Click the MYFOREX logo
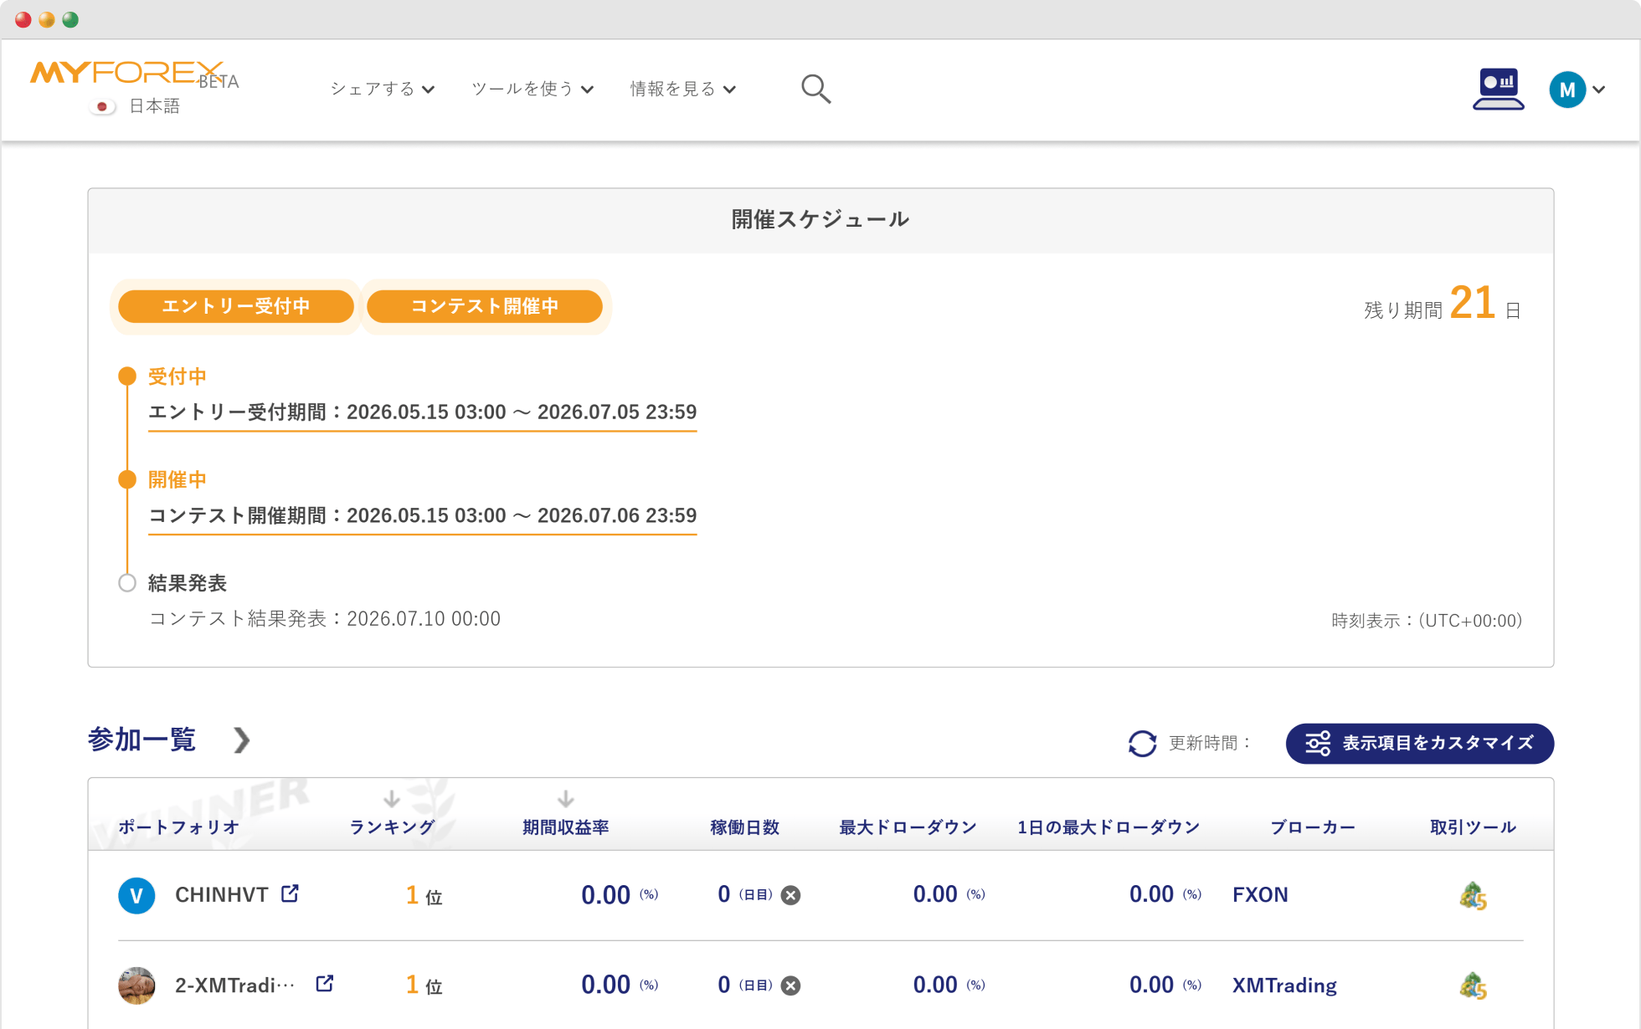 point(127,73)
